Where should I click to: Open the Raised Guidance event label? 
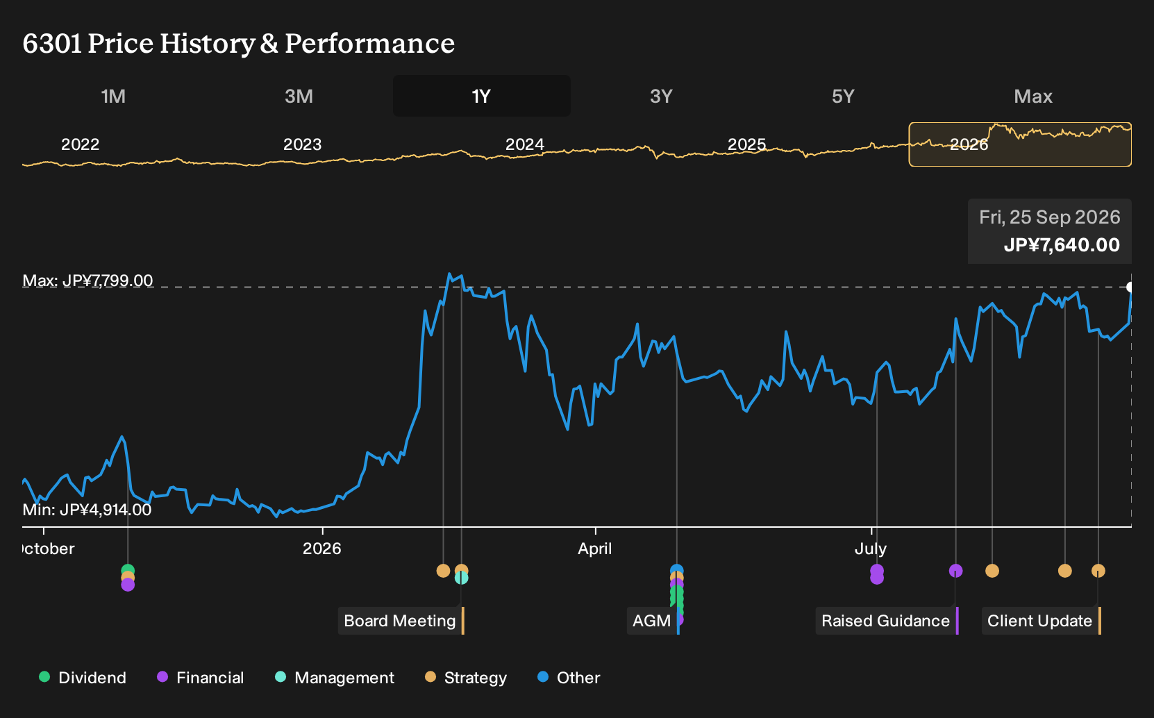[887, 621]
